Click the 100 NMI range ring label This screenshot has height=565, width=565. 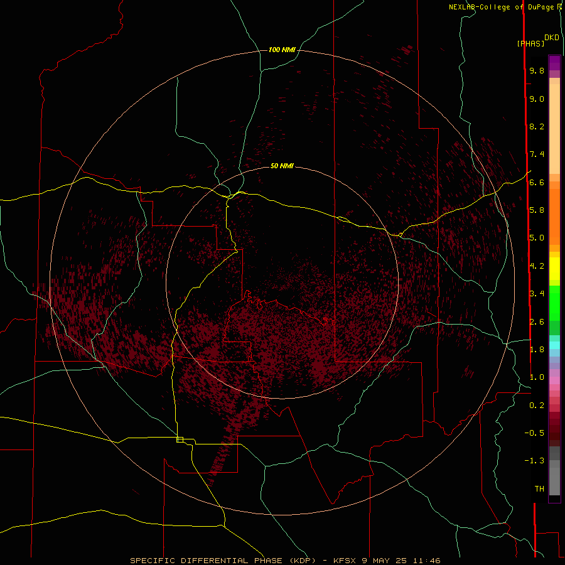click(x=282, y=50)
